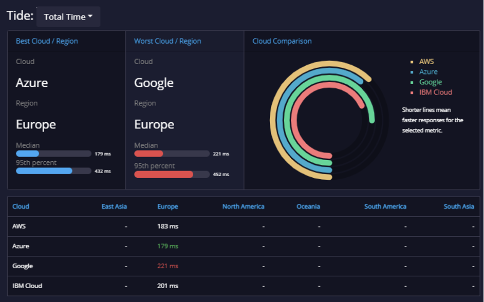484x302 pixels.
Task: Select the Google legend label
Action: coord(430,82)
